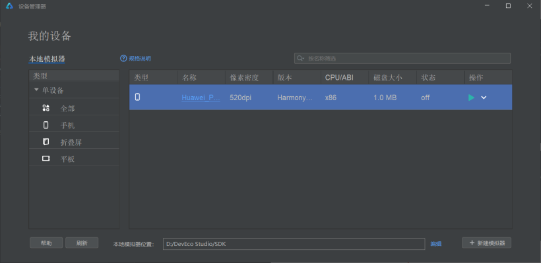Click the 新建模拟器 new emulator button
The width and height of the screenshot is (541, 263).
pyautogui.click(x=486, y=243)
